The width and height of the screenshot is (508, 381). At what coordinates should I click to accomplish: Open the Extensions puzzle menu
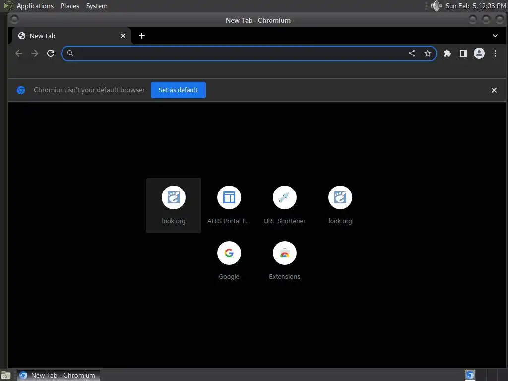coord(447,53)
